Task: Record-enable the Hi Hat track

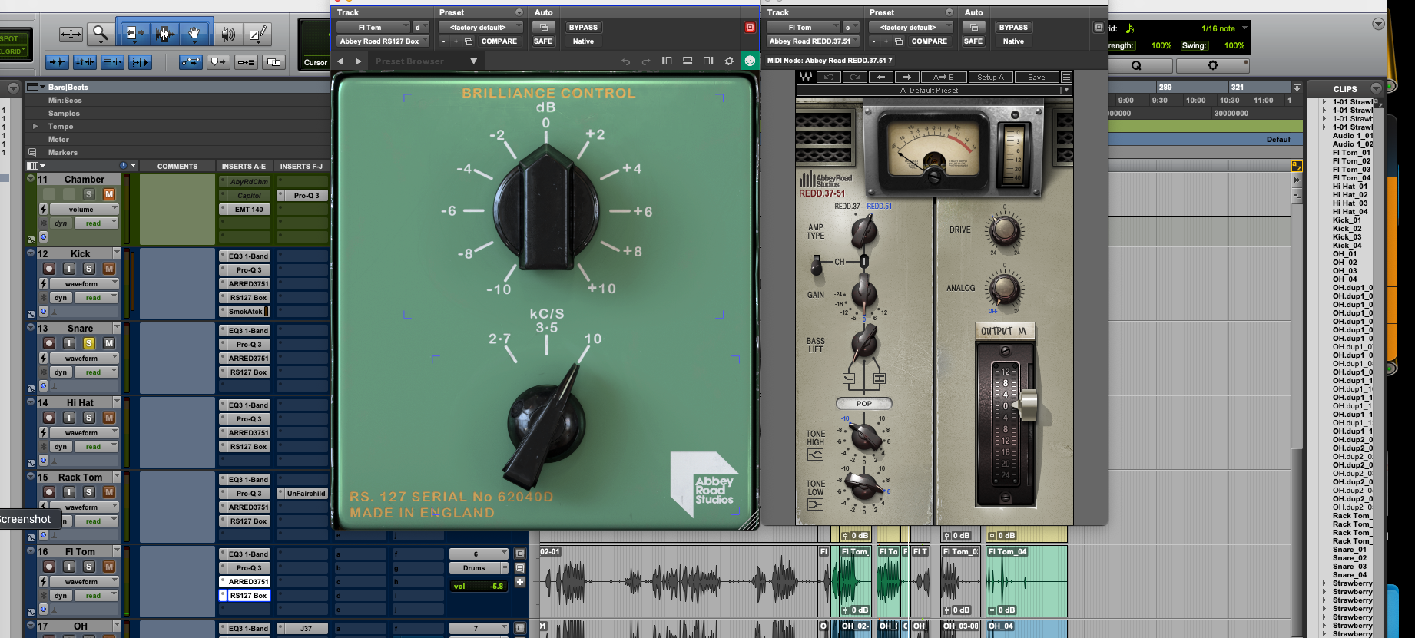Action: (x=49, y=418)
